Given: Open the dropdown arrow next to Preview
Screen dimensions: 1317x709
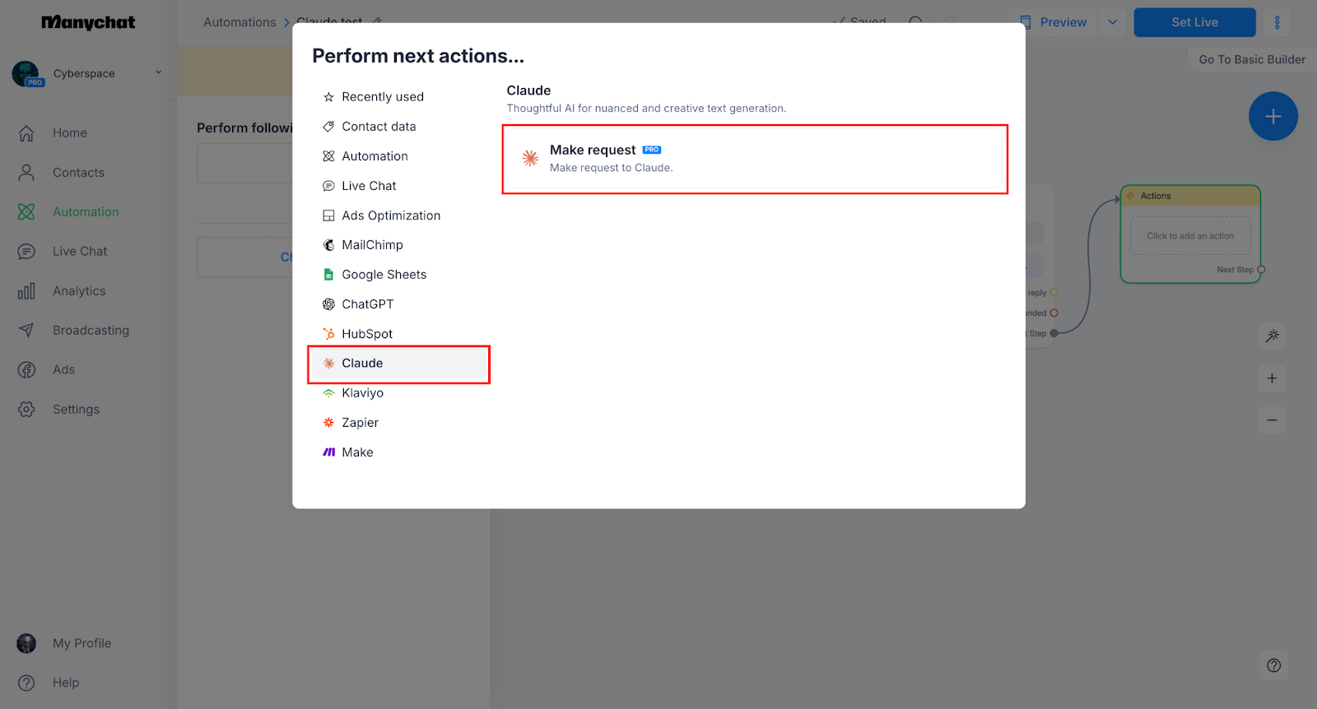Looking at the screenshot, I should pos(1112,22).
